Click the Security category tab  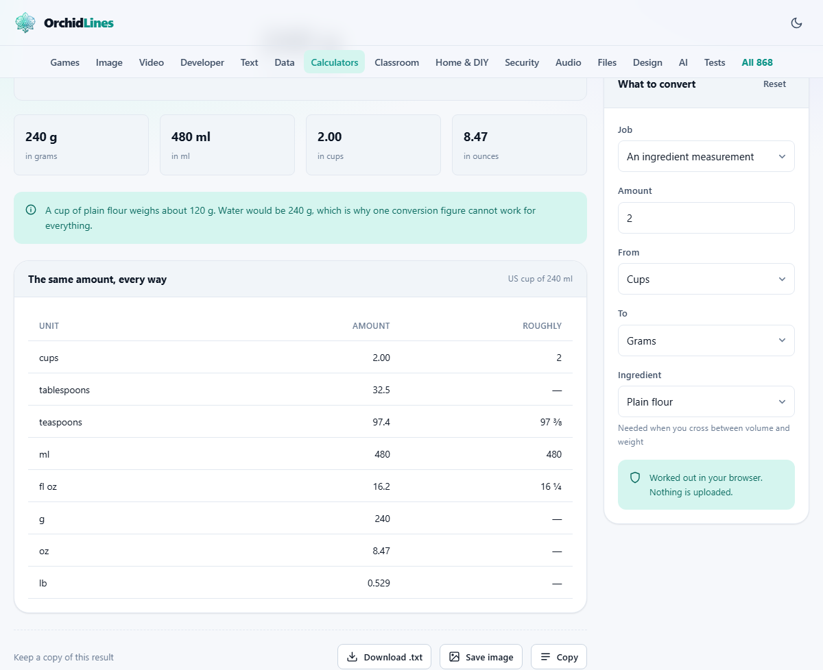(x=522, y=62)
